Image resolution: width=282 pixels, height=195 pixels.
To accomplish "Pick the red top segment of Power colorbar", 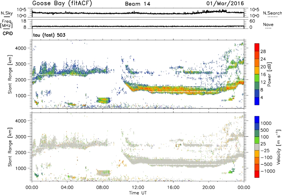I will (x=257, y=48).
